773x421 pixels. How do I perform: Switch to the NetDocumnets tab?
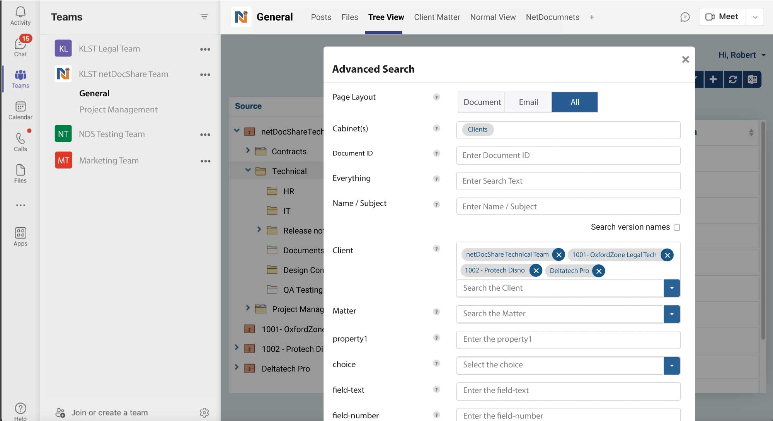[x=552, y=17]
